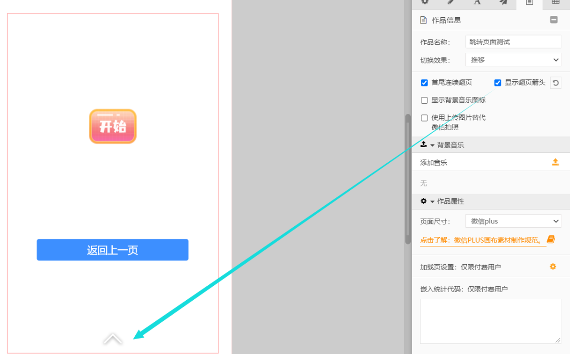Click the 开始 start image on canvas
Image resolution: width=570 pixels, height=354 pixels.
[113, 126]
